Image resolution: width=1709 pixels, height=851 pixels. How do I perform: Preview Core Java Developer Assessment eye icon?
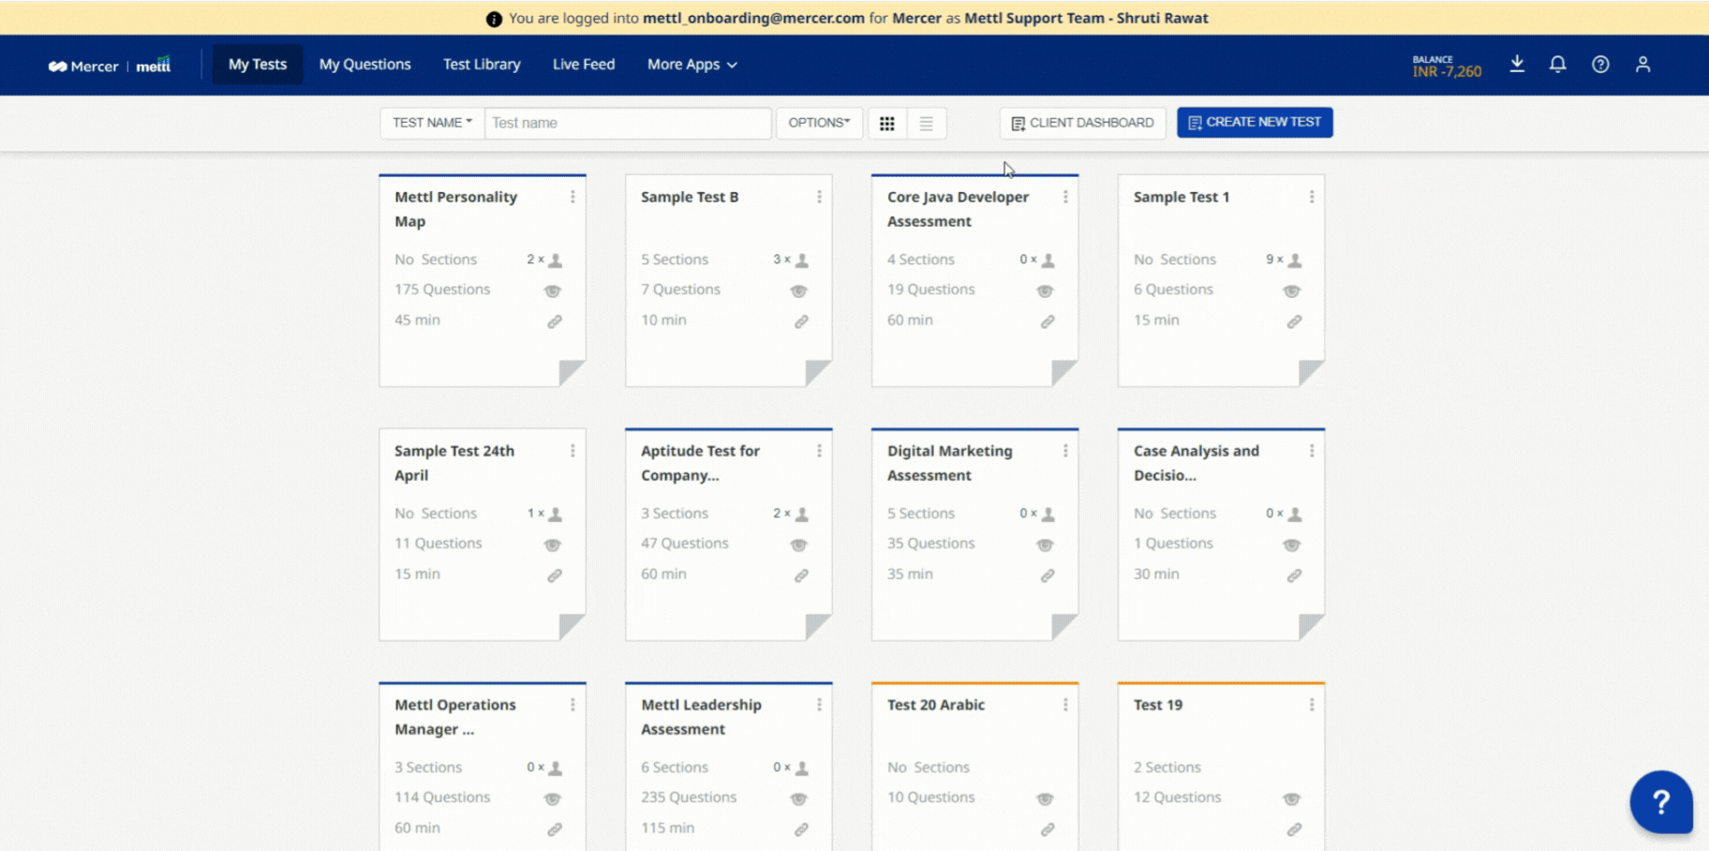1045,291
